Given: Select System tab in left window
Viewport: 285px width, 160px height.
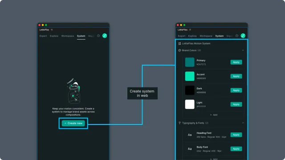Looking at the screenshot, I should click(x=81, y=36).
